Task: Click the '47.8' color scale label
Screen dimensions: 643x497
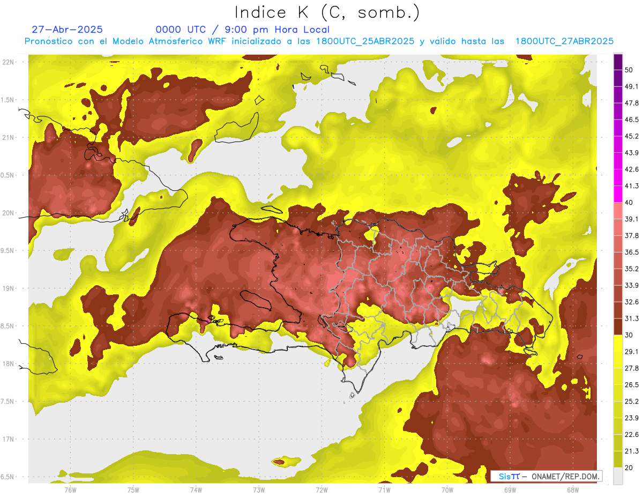Action: [x=632, y=103]
